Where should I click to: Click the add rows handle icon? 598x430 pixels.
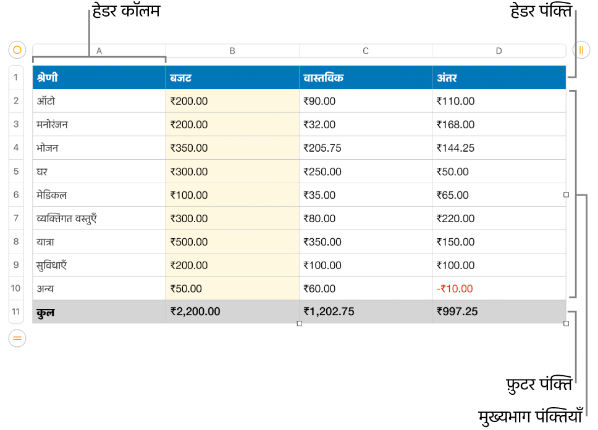tap(17, 338)
